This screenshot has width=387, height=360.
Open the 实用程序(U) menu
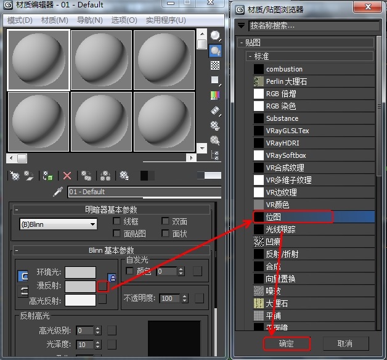pos(166,20)
